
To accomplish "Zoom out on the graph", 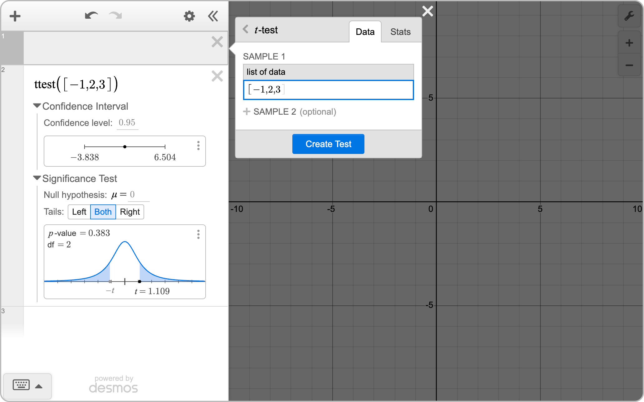I will point(629,65).
